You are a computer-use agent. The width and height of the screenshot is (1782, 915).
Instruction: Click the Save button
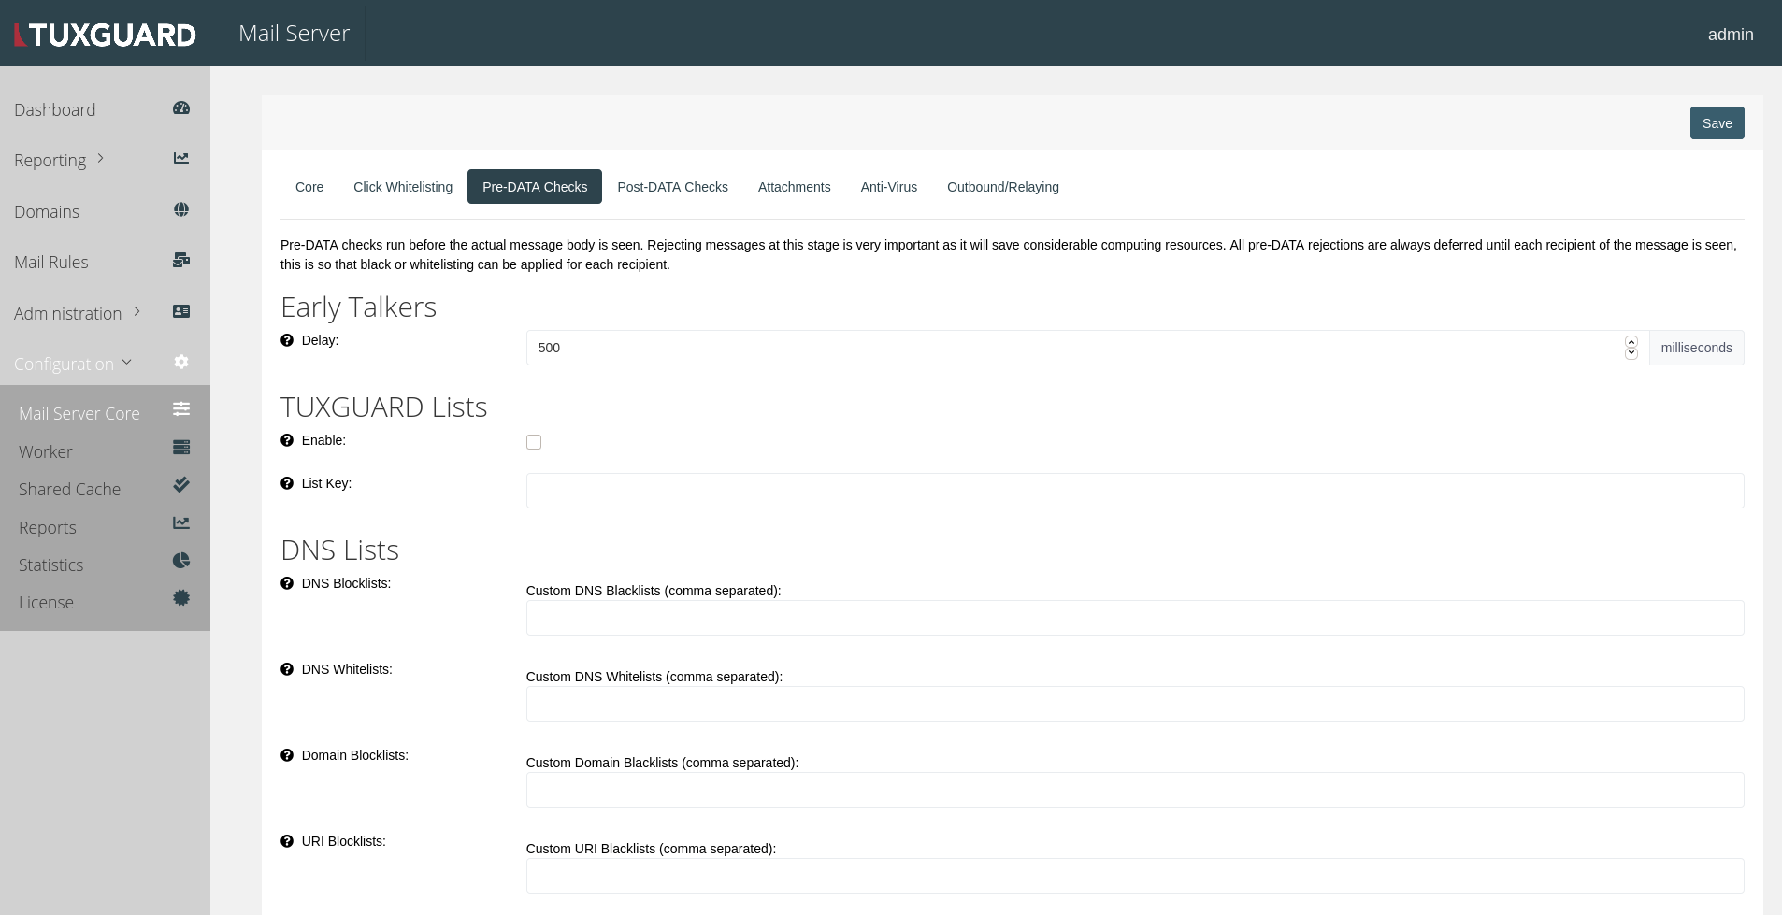[1717, 122]
